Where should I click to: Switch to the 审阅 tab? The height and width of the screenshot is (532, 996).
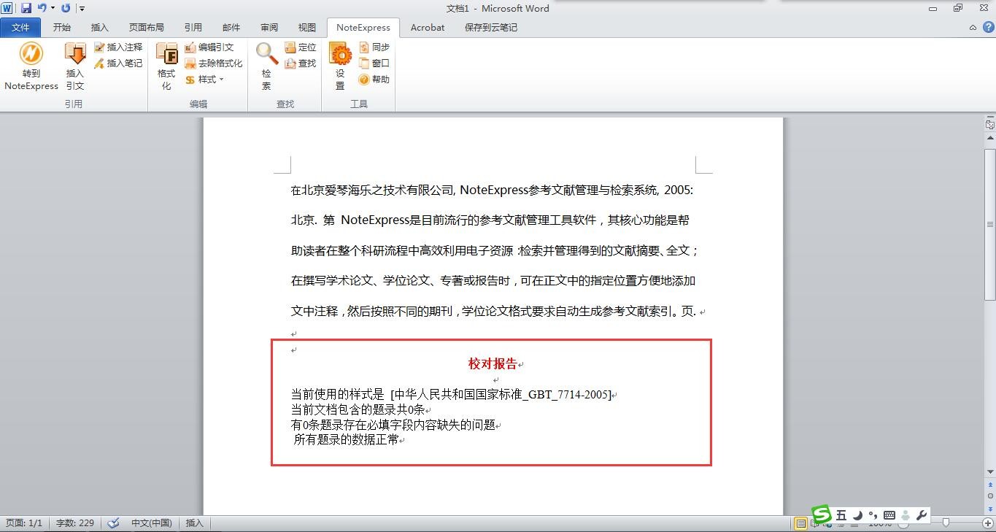pos(269,27)
